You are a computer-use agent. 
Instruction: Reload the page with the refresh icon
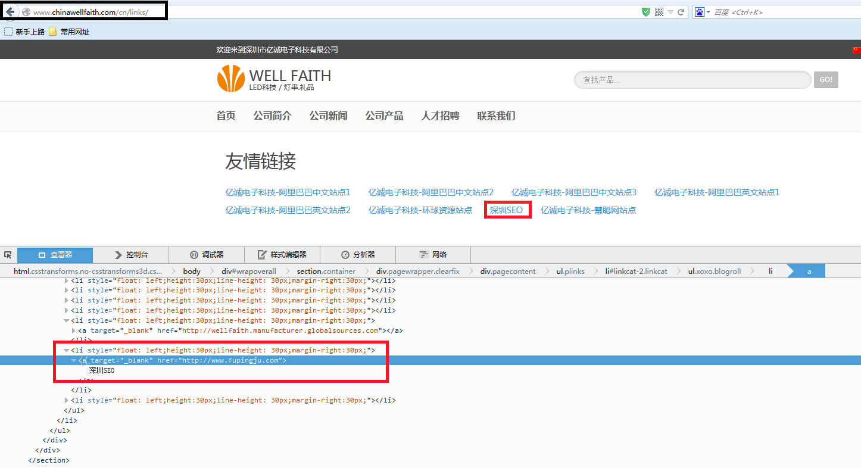681,12
